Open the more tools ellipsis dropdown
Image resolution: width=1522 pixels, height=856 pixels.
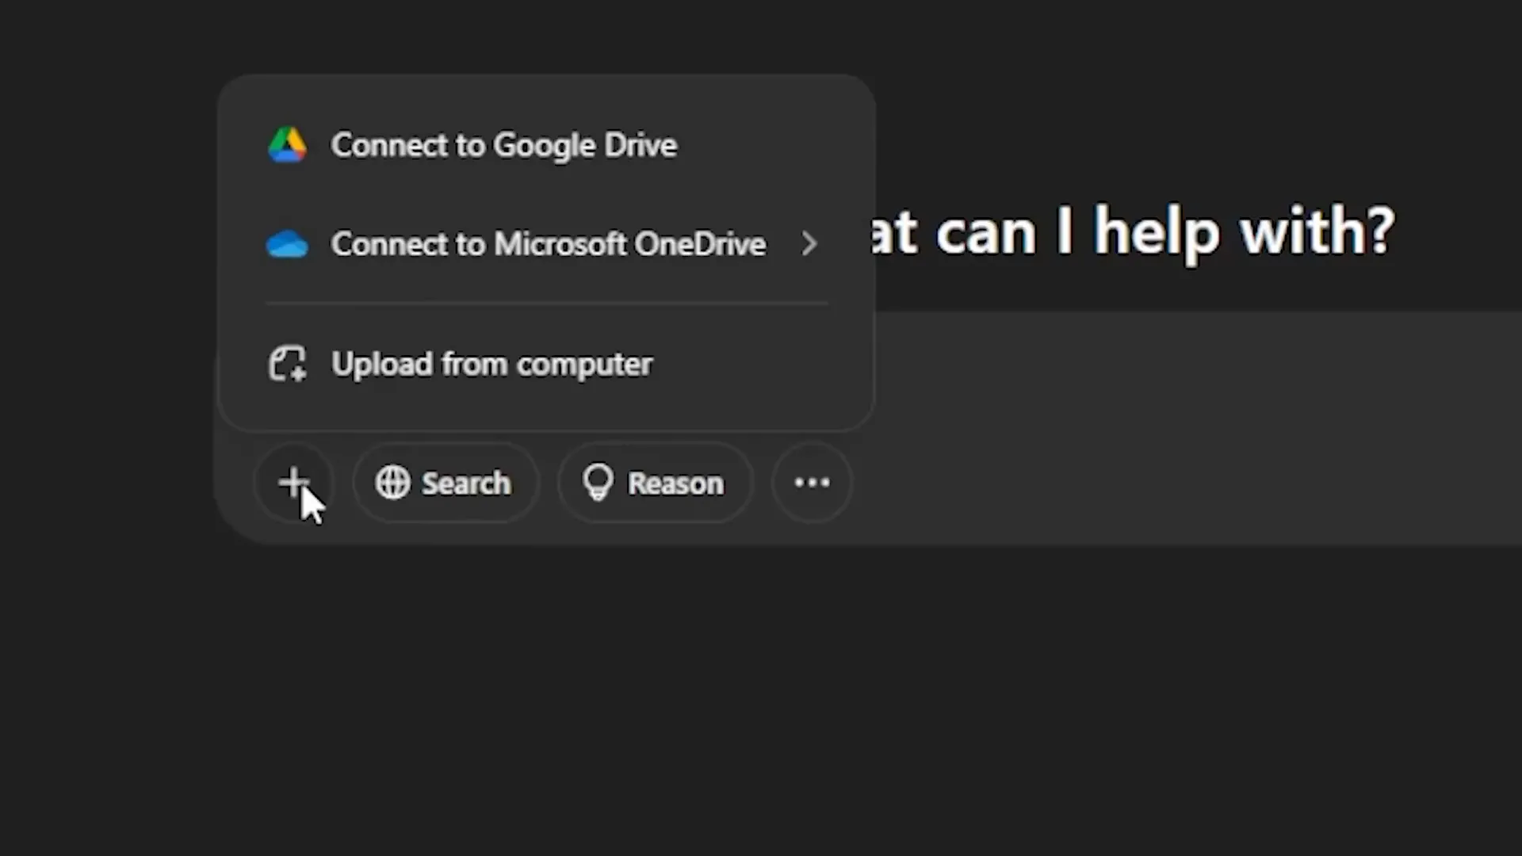(x=812, y=483)
